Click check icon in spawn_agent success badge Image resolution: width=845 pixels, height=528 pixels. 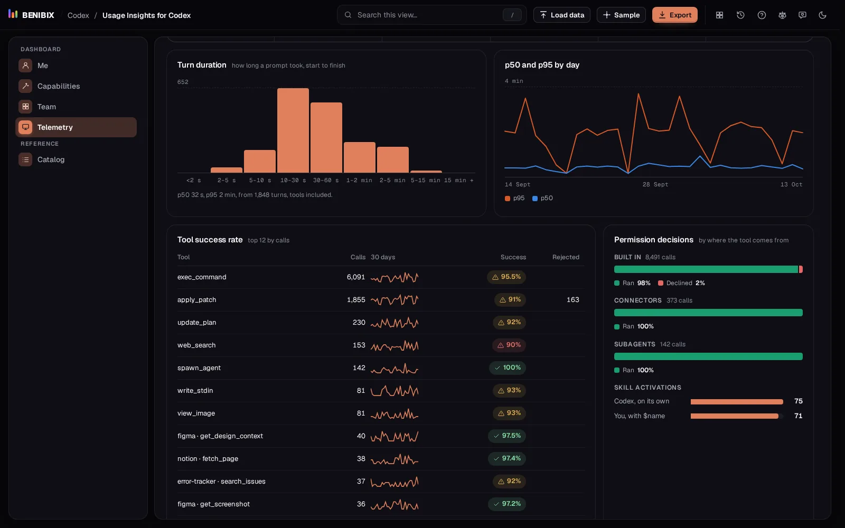(497, 368)
